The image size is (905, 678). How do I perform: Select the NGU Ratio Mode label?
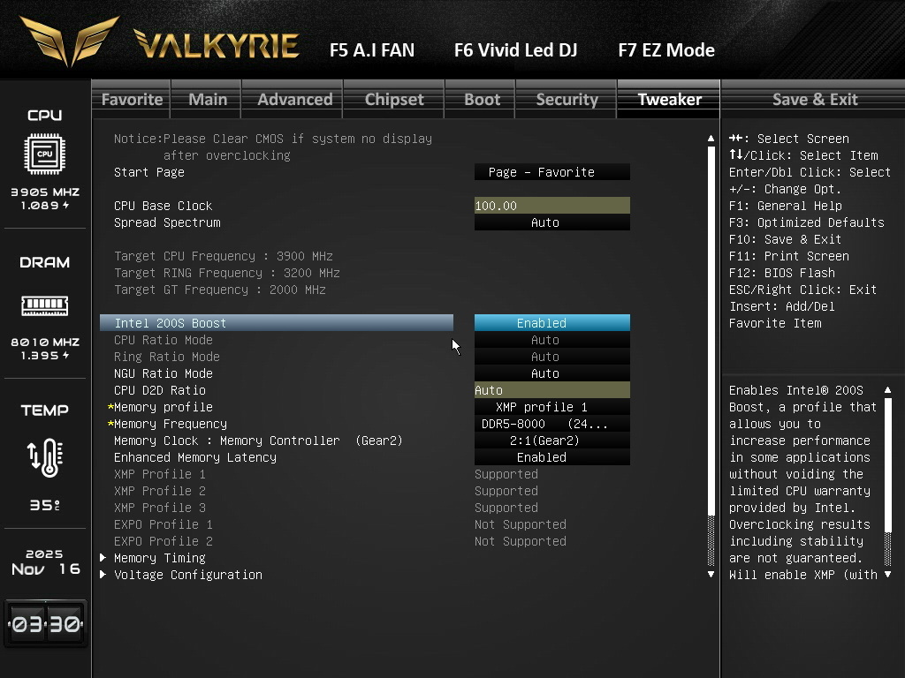164,373
